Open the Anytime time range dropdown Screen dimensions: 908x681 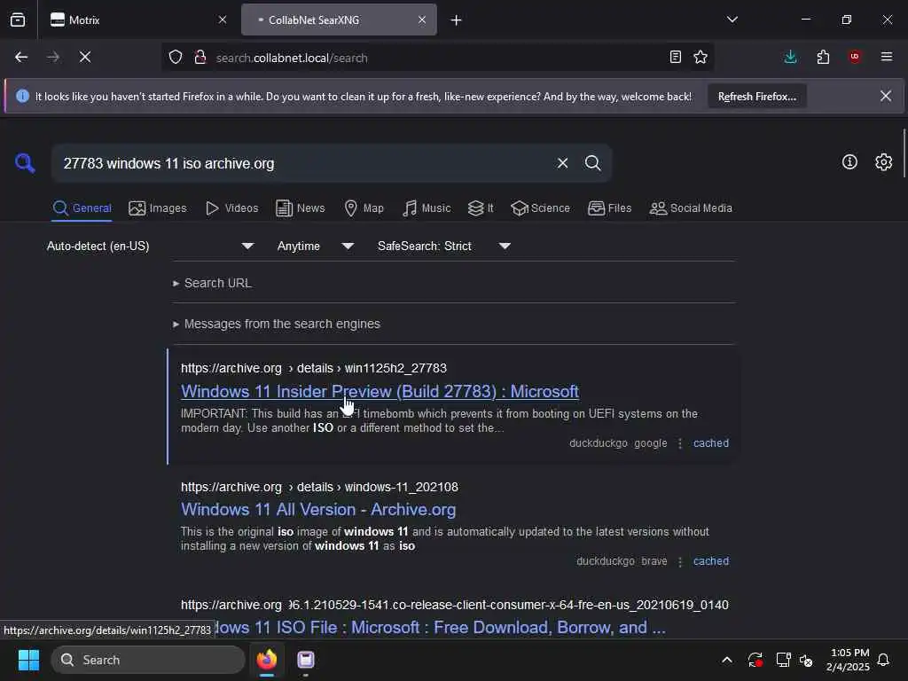316,247
